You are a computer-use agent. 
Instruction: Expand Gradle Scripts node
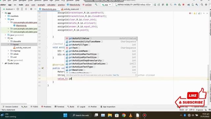point(3,63)
